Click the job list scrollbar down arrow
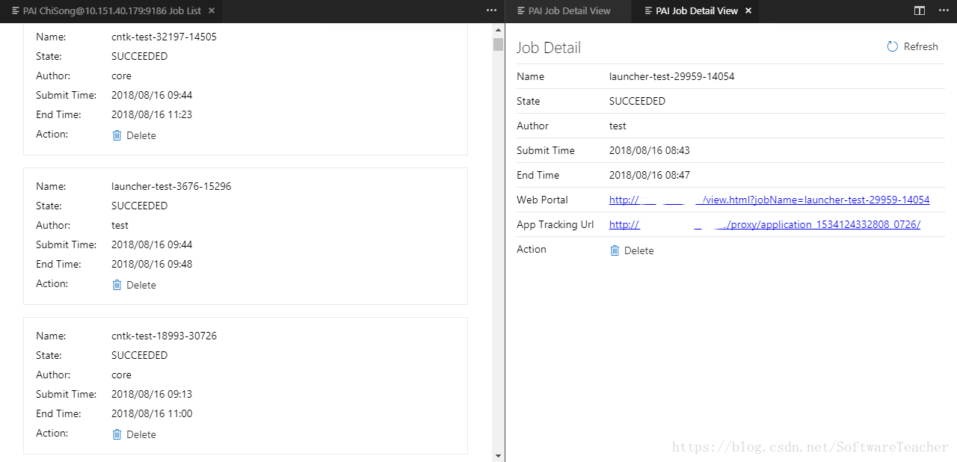 click(x=498, y=455)
